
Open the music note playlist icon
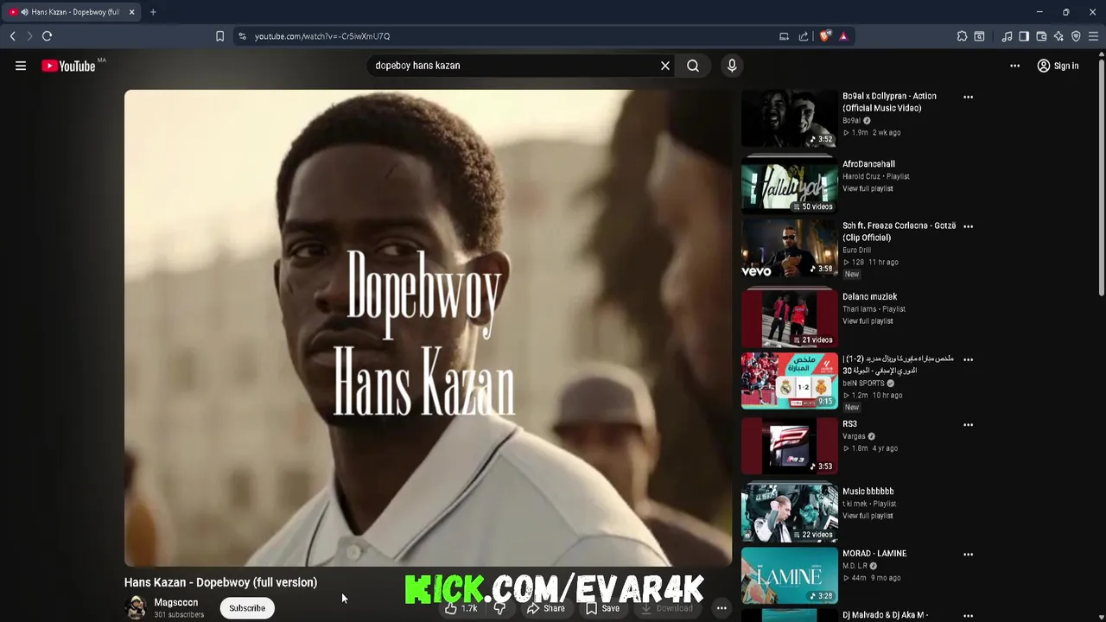tap(1007, 36)
